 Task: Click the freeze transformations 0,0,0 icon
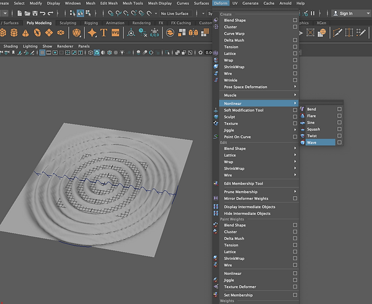click(x=154, y=32)
